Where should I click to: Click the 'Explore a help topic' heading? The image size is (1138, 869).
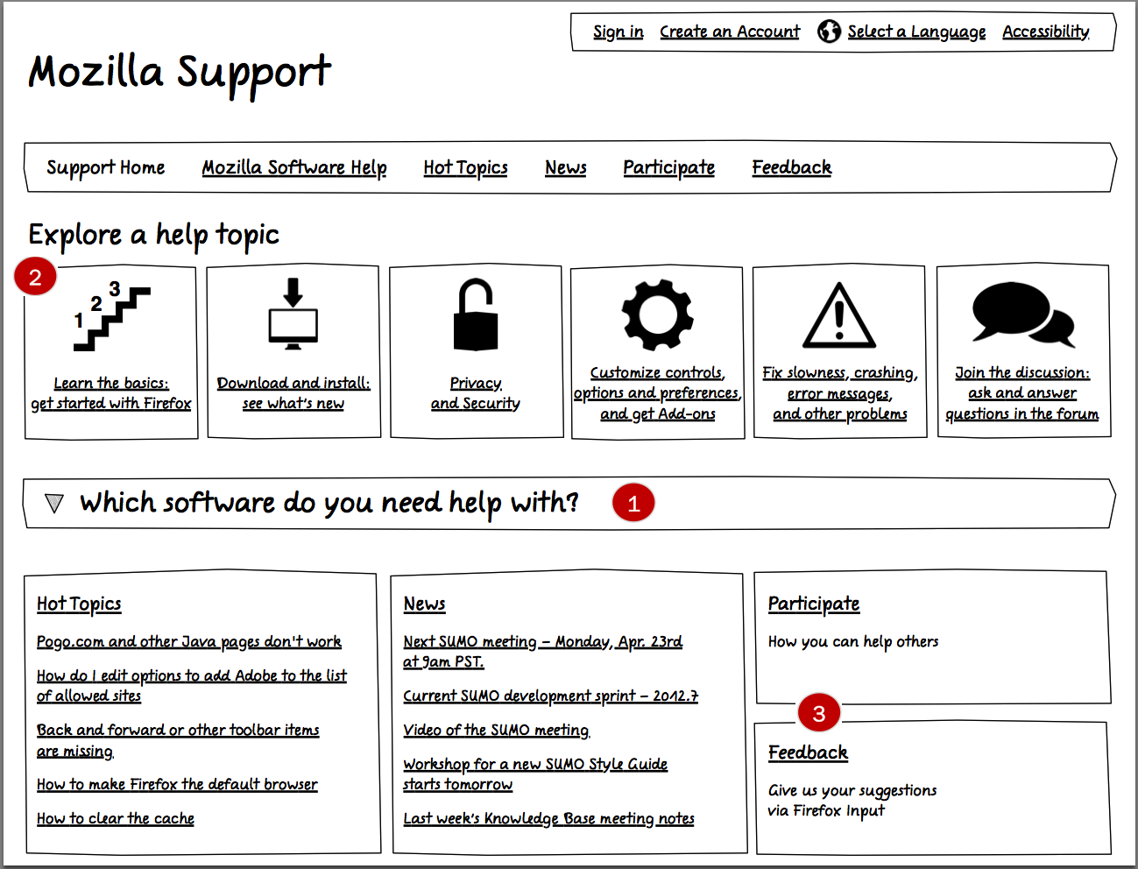154,235
